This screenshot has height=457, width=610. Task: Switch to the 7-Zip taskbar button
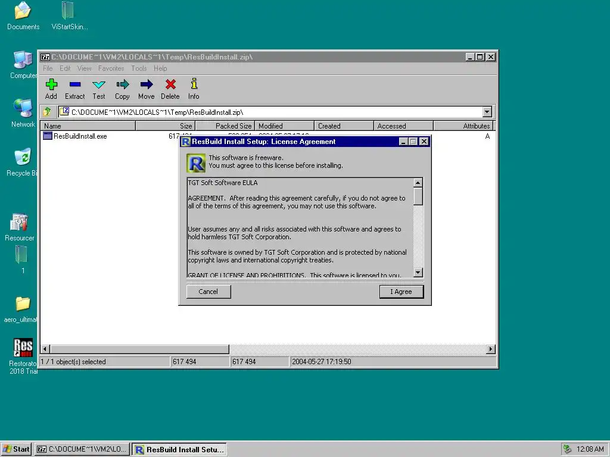(82, 449)
